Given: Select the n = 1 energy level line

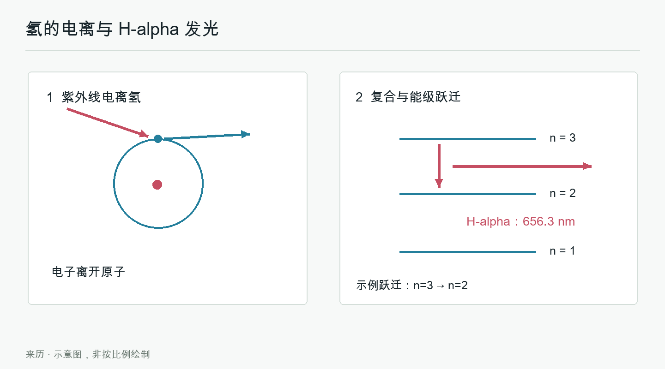Looking at the screenshot, I should (x=467, y=252).
